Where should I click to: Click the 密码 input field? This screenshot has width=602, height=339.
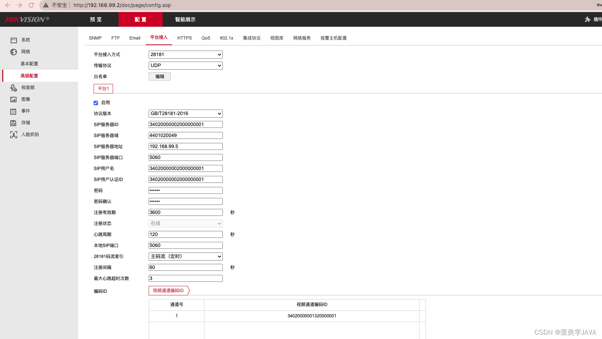pos(186,191)
